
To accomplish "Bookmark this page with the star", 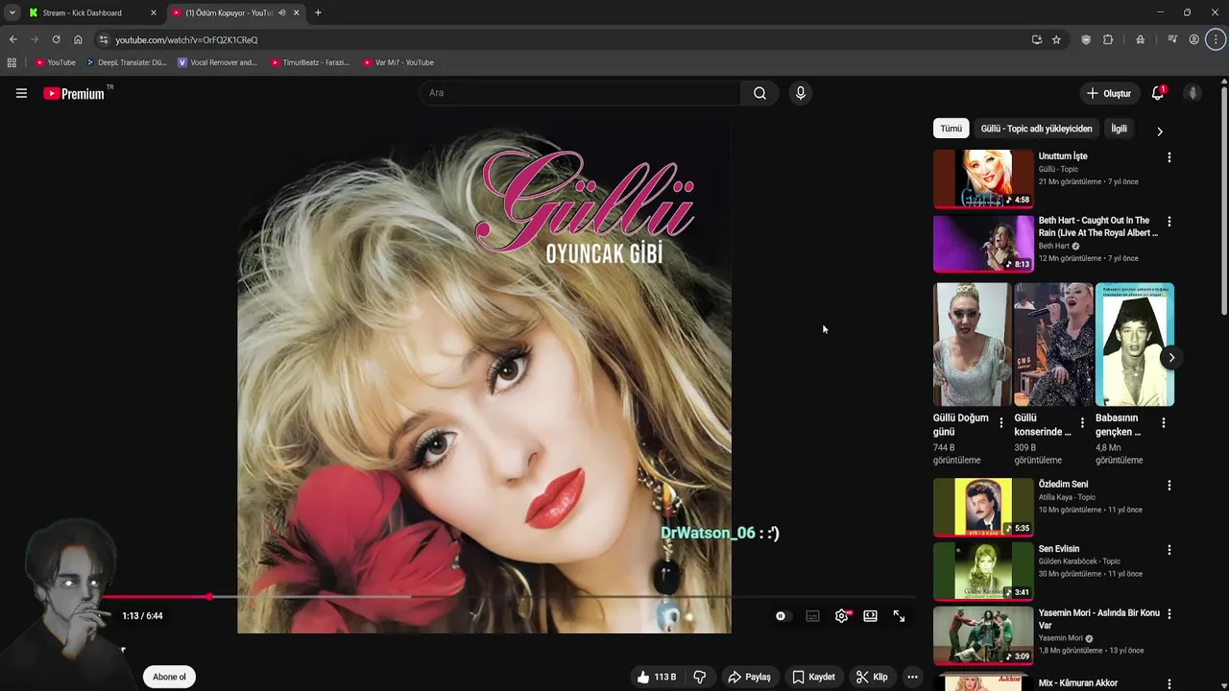I will 1056,39.
